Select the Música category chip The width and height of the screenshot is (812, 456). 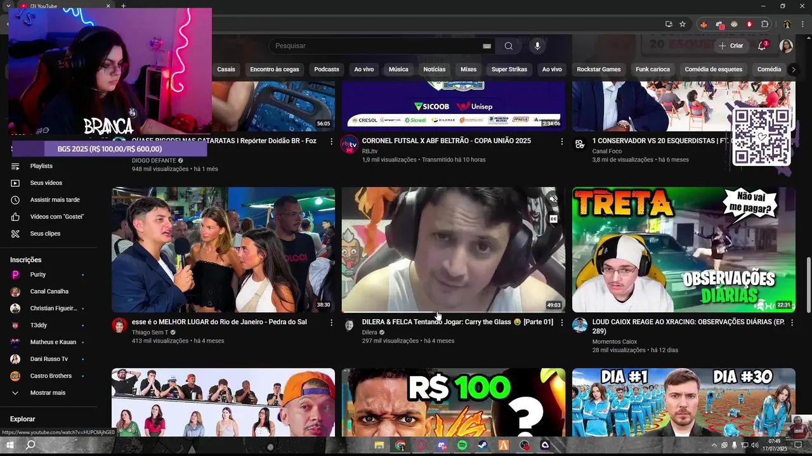398,70
